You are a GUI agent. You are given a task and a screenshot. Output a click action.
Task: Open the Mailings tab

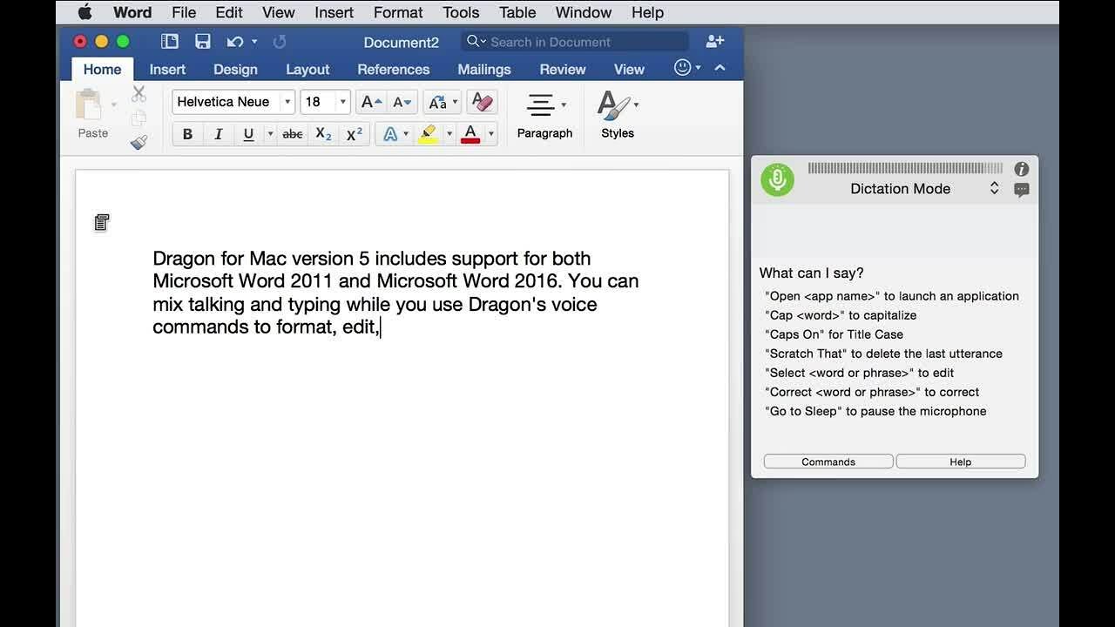tap(484, 69)
